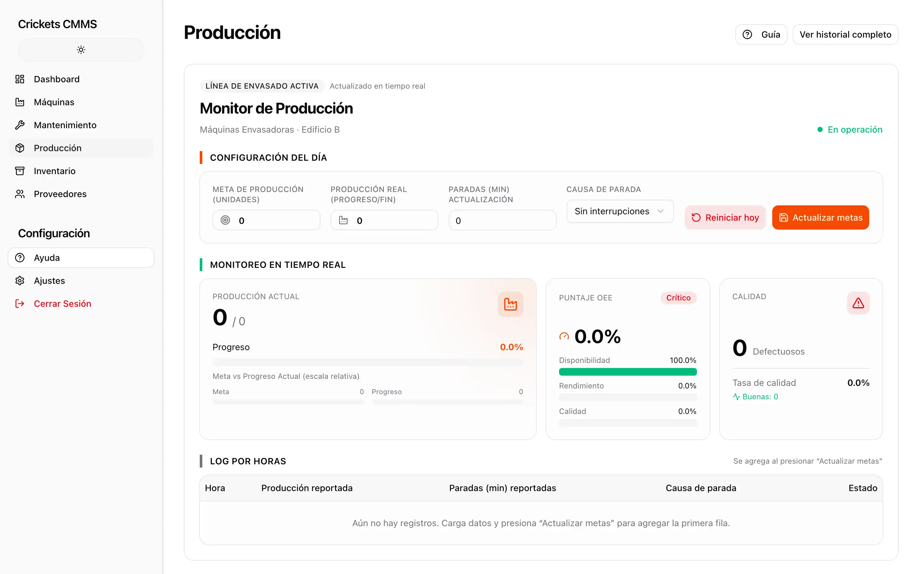Image resolution: width=919 pixels, height=574 pixels.
Task: Click the Cerrar Sesión logout icon
Action: click(20, 304)
